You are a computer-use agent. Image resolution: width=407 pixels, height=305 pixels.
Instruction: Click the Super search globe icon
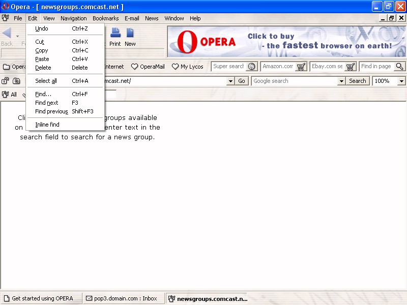coord(251,67)
